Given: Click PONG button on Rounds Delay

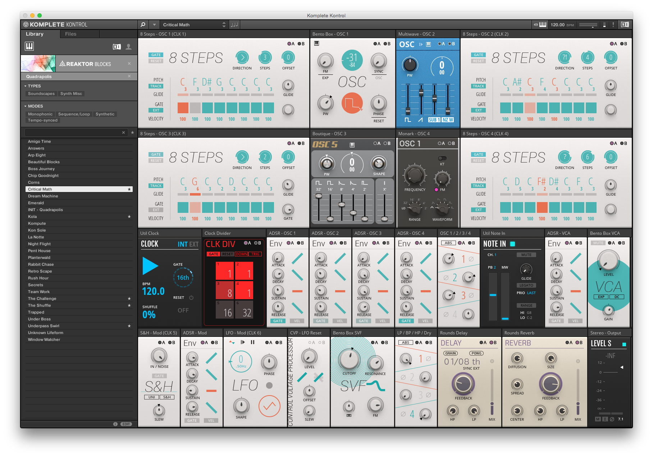Looking at the screenshot, I should pyautogui.click(x=476, y=353).
